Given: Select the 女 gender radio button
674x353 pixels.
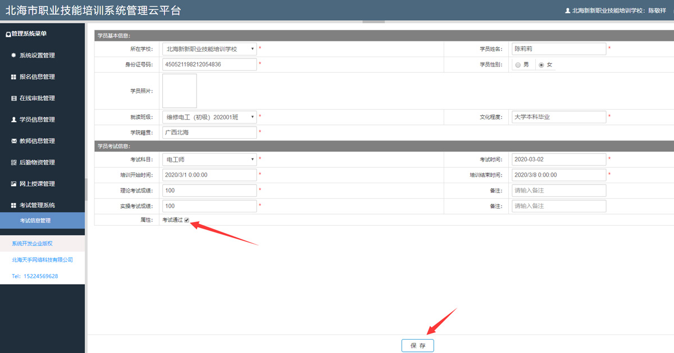Looking at the screenshot, I should coord(541,65).
